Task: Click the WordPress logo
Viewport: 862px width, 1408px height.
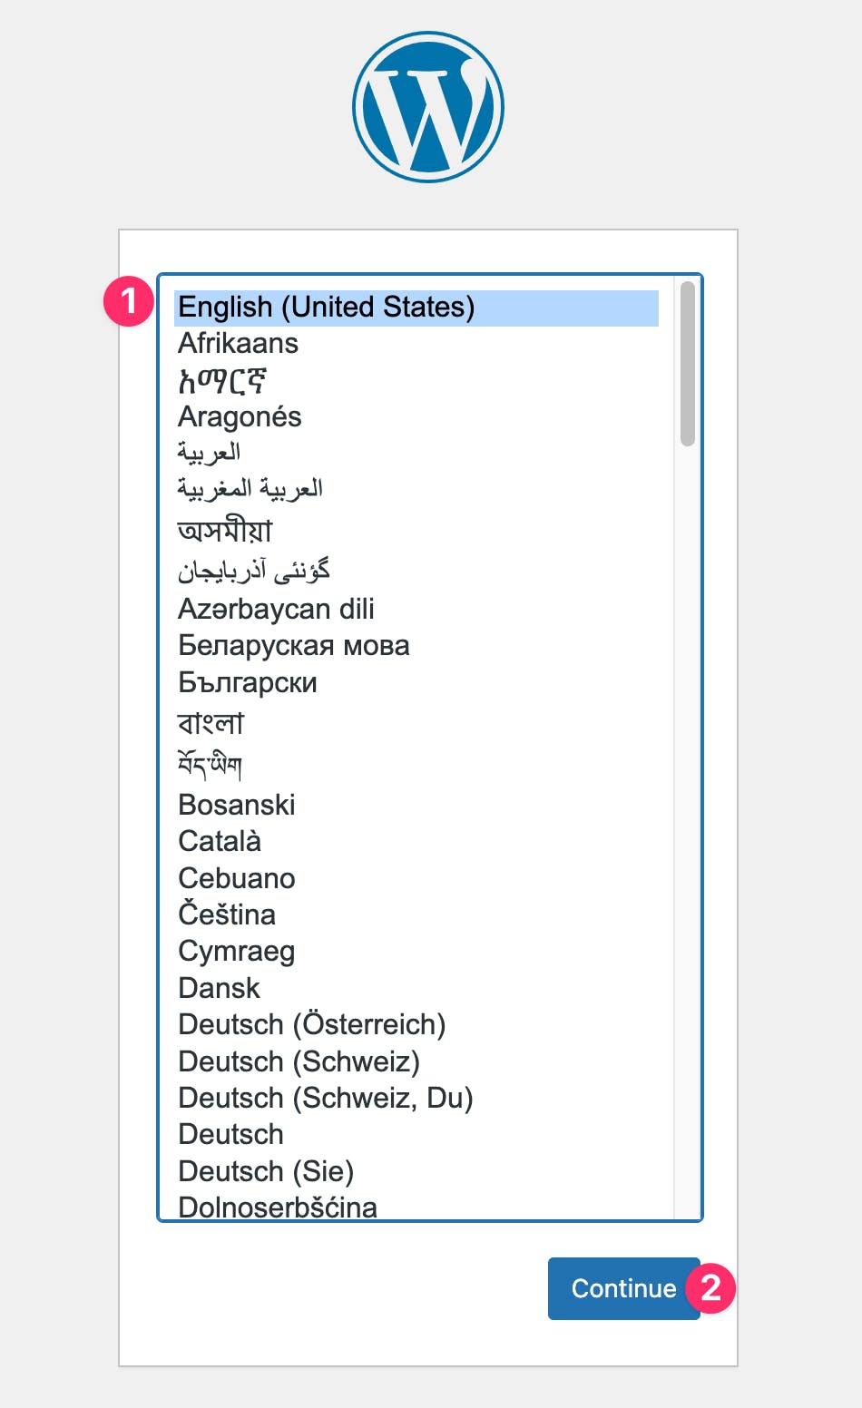Action: [x=428, y=107]
